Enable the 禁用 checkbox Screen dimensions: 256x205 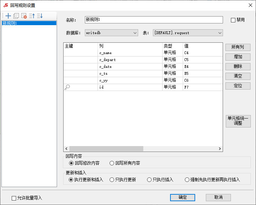[233, 20]
